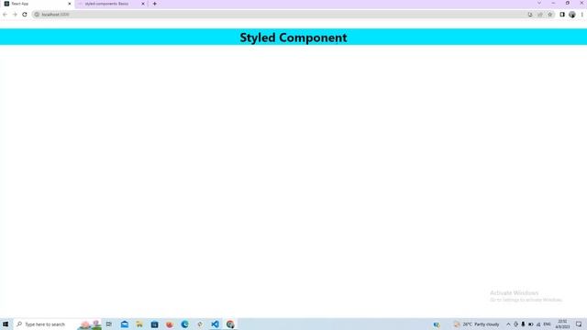The image size is (587, 330).
Task: Open the Mail app on the taskbar
Action: click(125, 324)
